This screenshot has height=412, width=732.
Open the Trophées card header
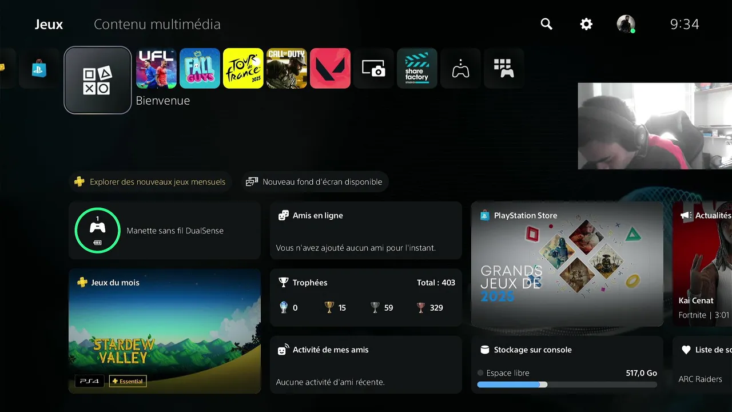tap(310, 283)
